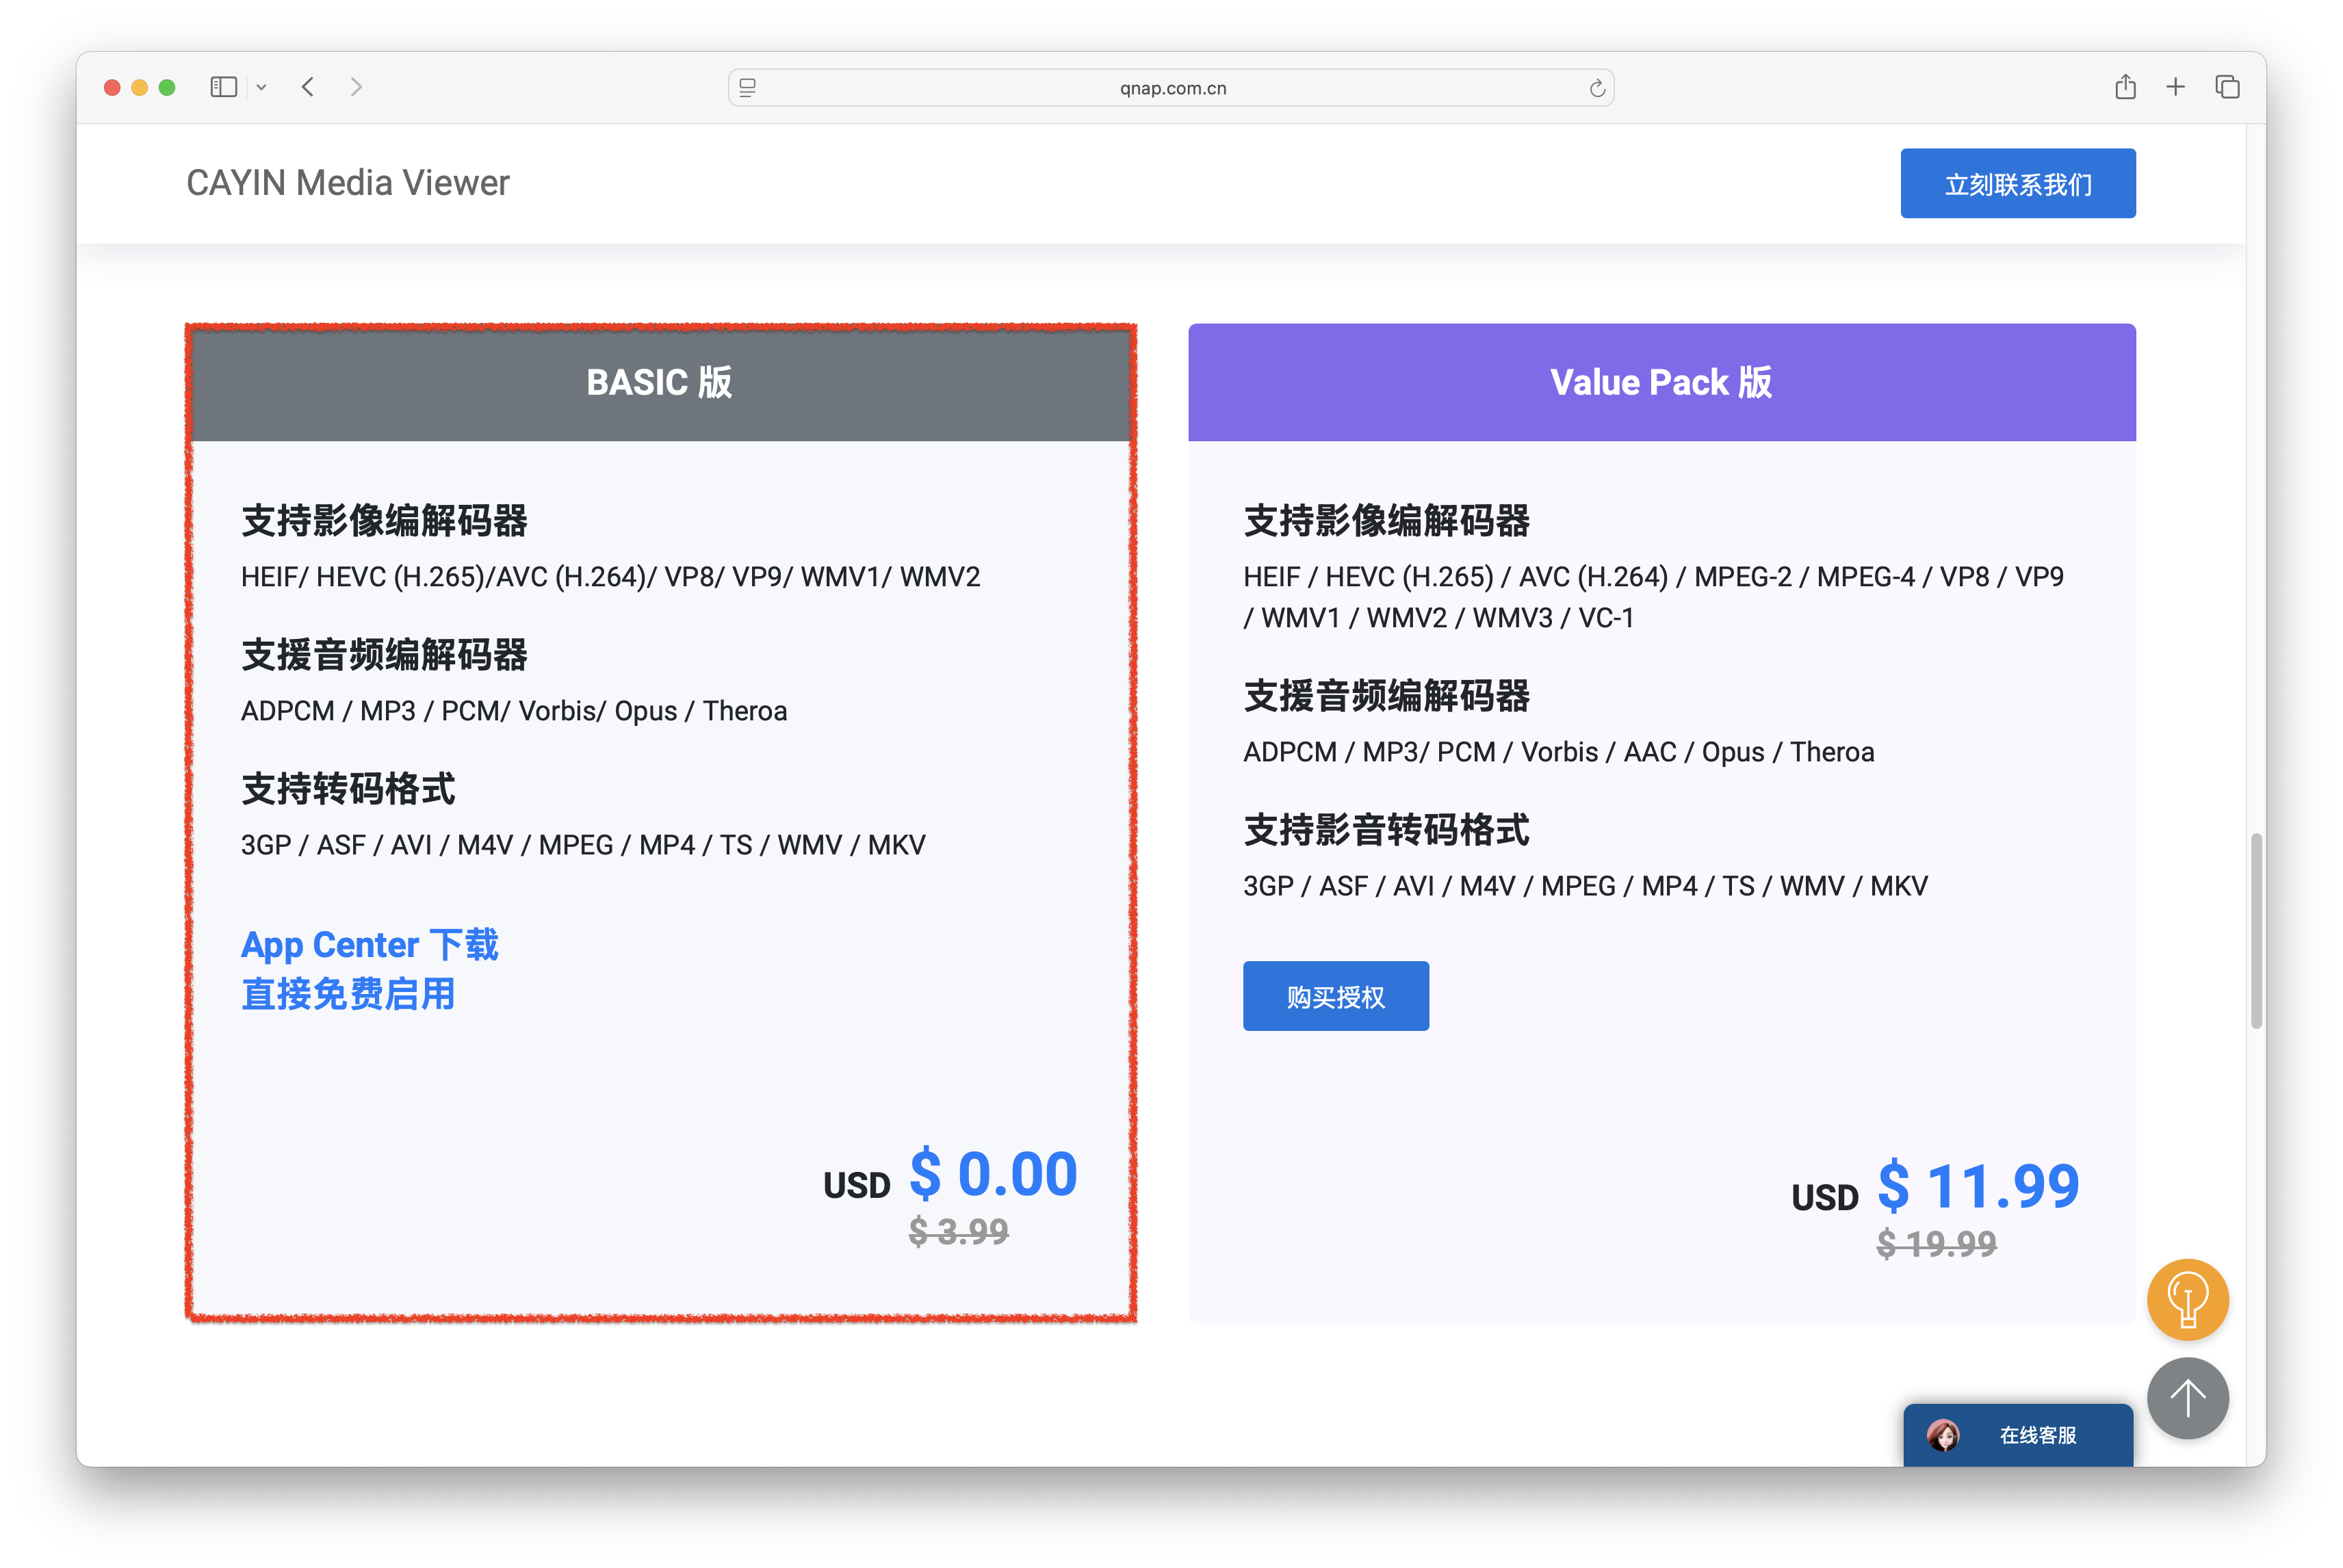Image resolution: width=2343 pixels, height=1568 pixels.
Task: Expand the sidebar options dropdown chevron
Action: click(x=261, y=88)
